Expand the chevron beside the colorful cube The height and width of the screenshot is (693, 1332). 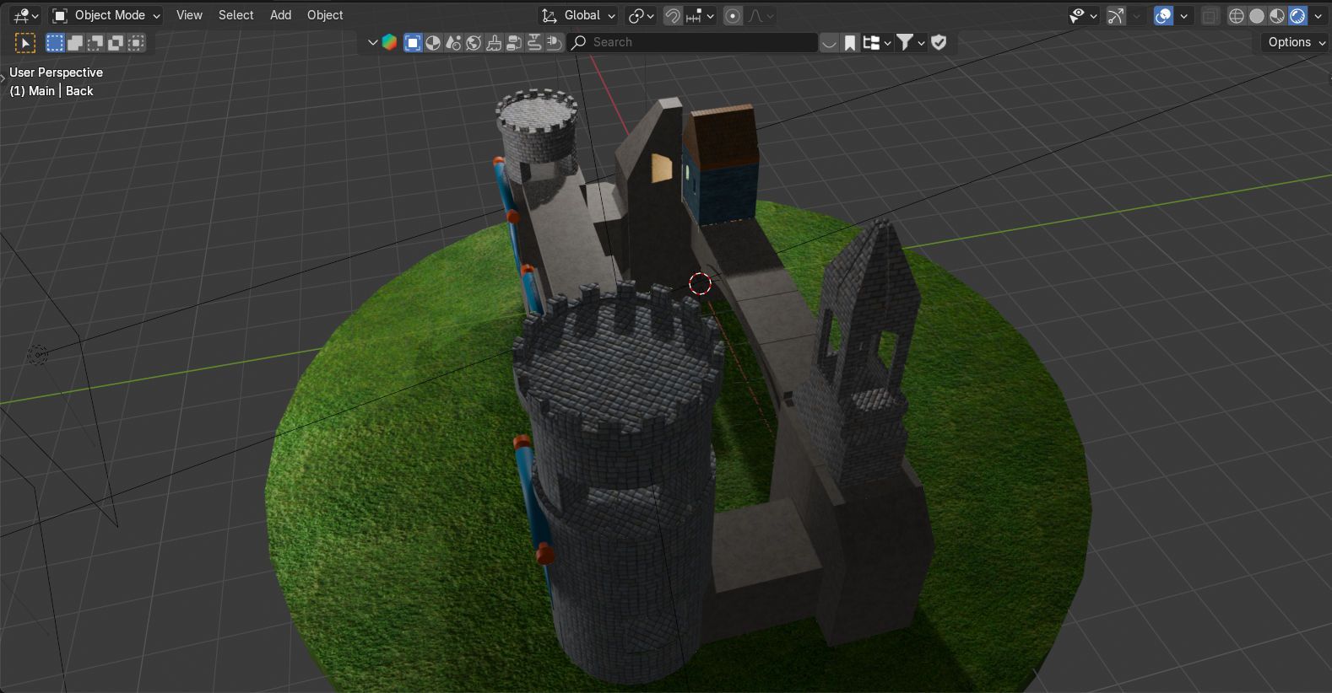[372, 42]
